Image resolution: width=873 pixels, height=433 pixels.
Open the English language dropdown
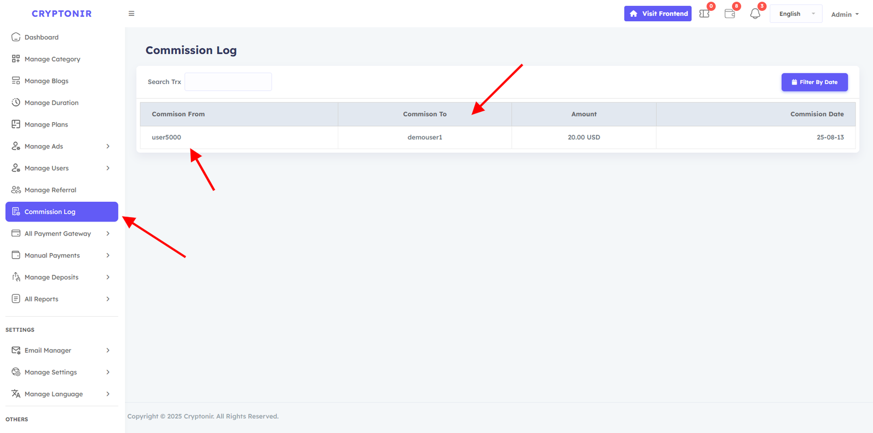pos(796,14)
